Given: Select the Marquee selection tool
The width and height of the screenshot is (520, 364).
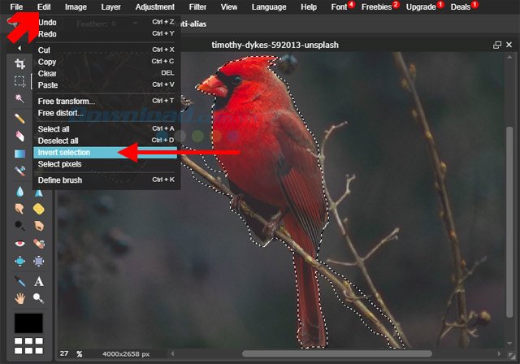Looking at the screenshot, I should (x=19, y=81).
